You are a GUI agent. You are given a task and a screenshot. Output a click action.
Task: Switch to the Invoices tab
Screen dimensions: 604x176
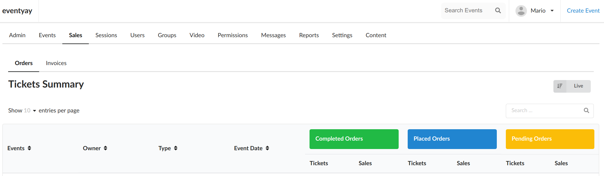(56, 63)
